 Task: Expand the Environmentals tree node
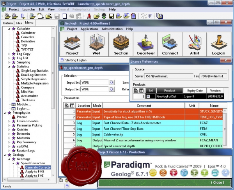click(9, 121)
